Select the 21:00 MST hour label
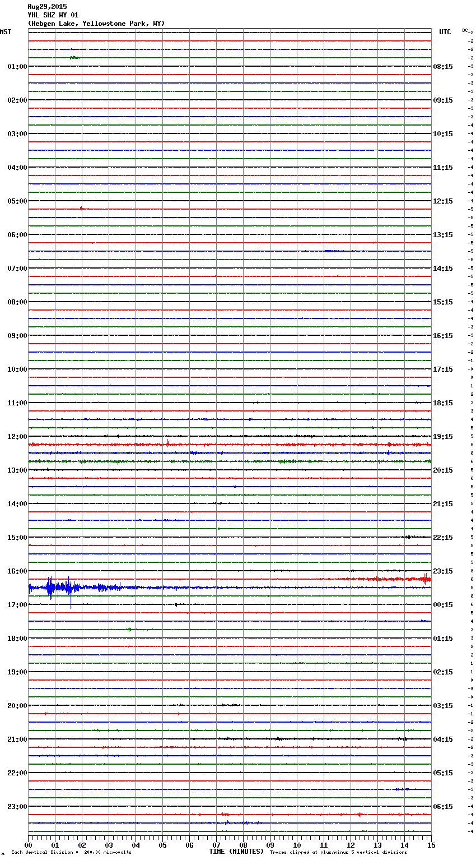The width and height of the screenshot is (476, 860). coord(17,739)
